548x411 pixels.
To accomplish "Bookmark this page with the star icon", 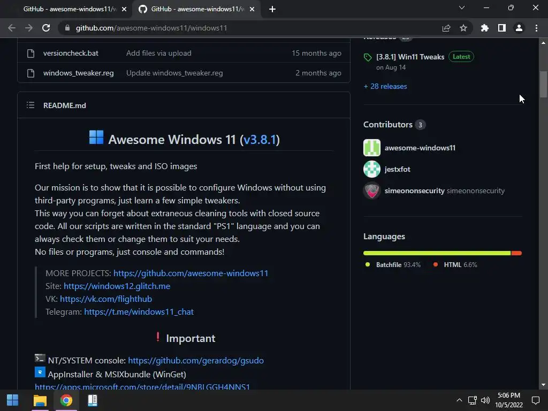I will [463, 28].
